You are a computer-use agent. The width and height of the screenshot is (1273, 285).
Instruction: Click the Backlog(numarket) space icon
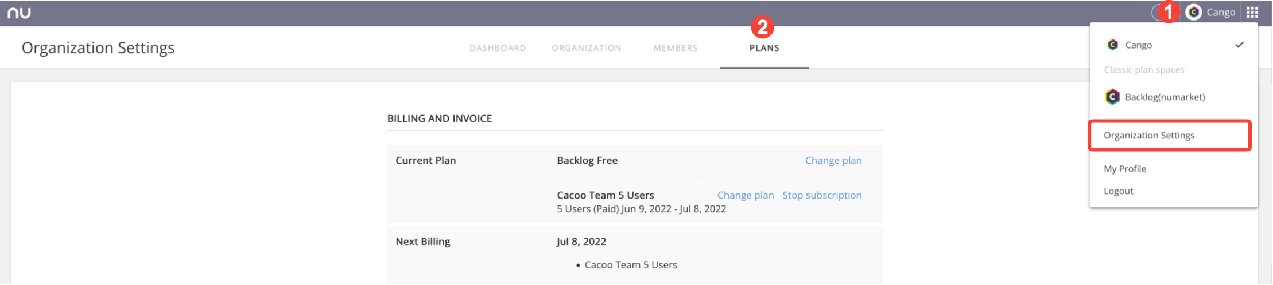pyautogui.click(x=1112, y=97)
